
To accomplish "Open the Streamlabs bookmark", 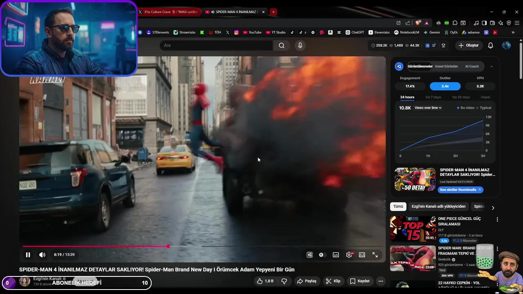I will click(x=184, y=32).
